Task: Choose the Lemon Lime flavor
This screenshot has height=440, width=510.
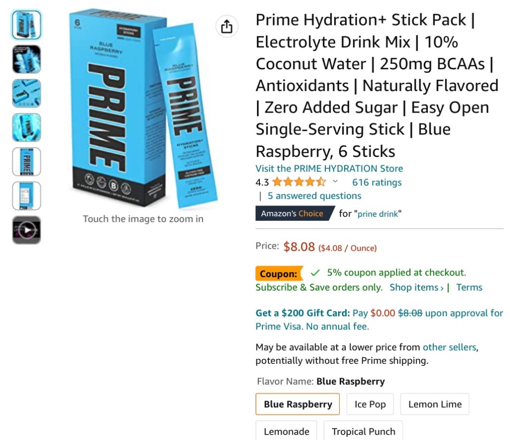Action: (435, 404)
